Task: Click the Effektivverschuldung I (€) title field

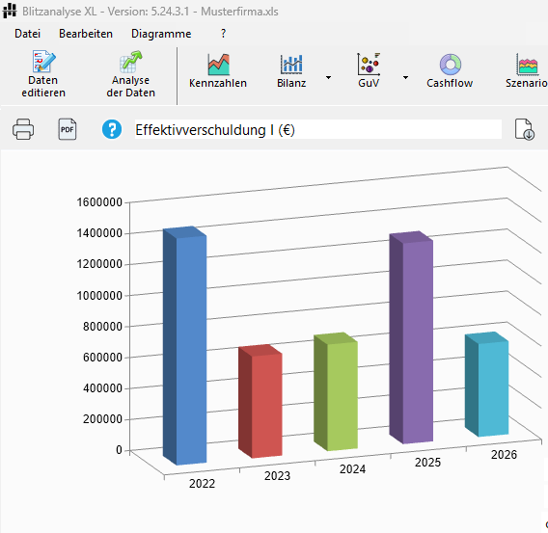Action: [318, 130]
